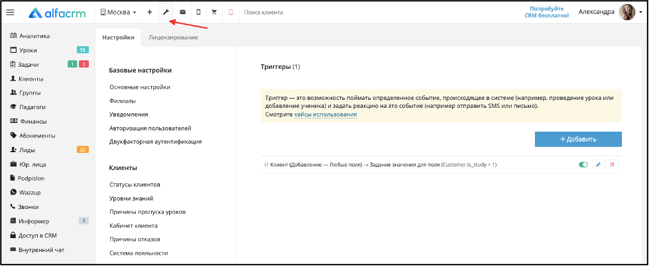Screen dimensions: 649x266
Task: Toggle the trigger enabled switch off
Action: tap(583, 164)
